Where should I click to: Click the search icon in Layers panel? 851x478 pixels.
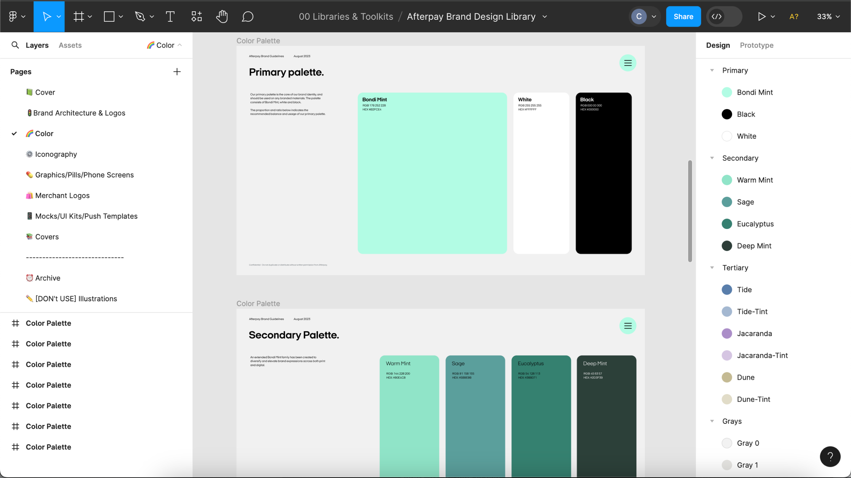[15, 45]
